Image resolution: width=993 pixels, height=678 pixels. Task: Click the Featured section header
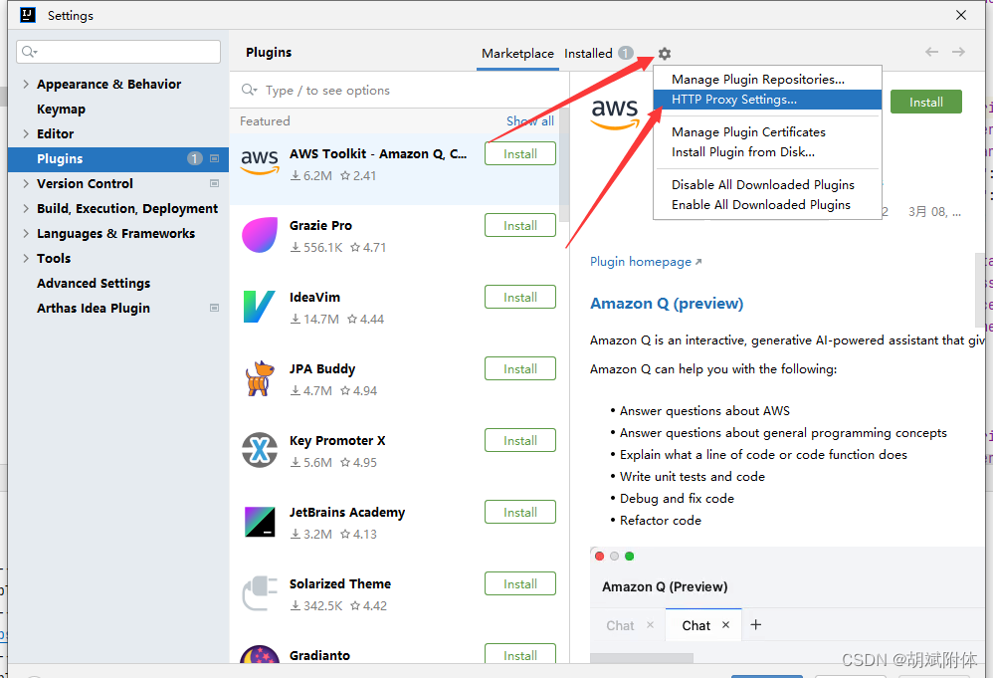point(265,121)
